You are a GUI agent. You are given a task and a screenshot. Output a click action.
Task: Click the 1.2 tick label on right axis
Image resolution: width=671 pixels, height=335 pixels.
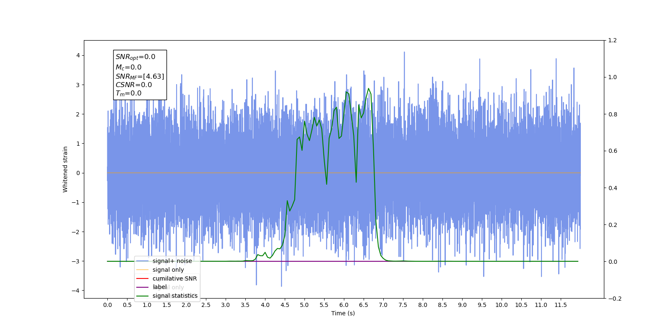point(613,41)
